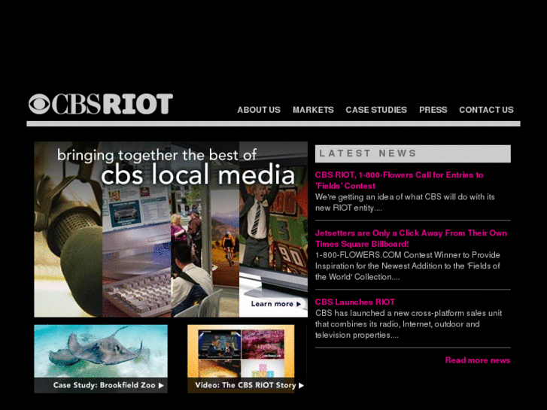
Task: Open the Contact Us page
Action: [x=486, y=110]
